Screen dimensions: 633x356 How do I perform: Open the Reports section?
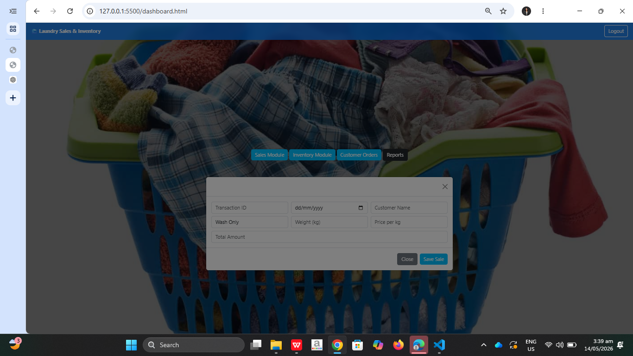pyautogui.click(x=395, y=155)
